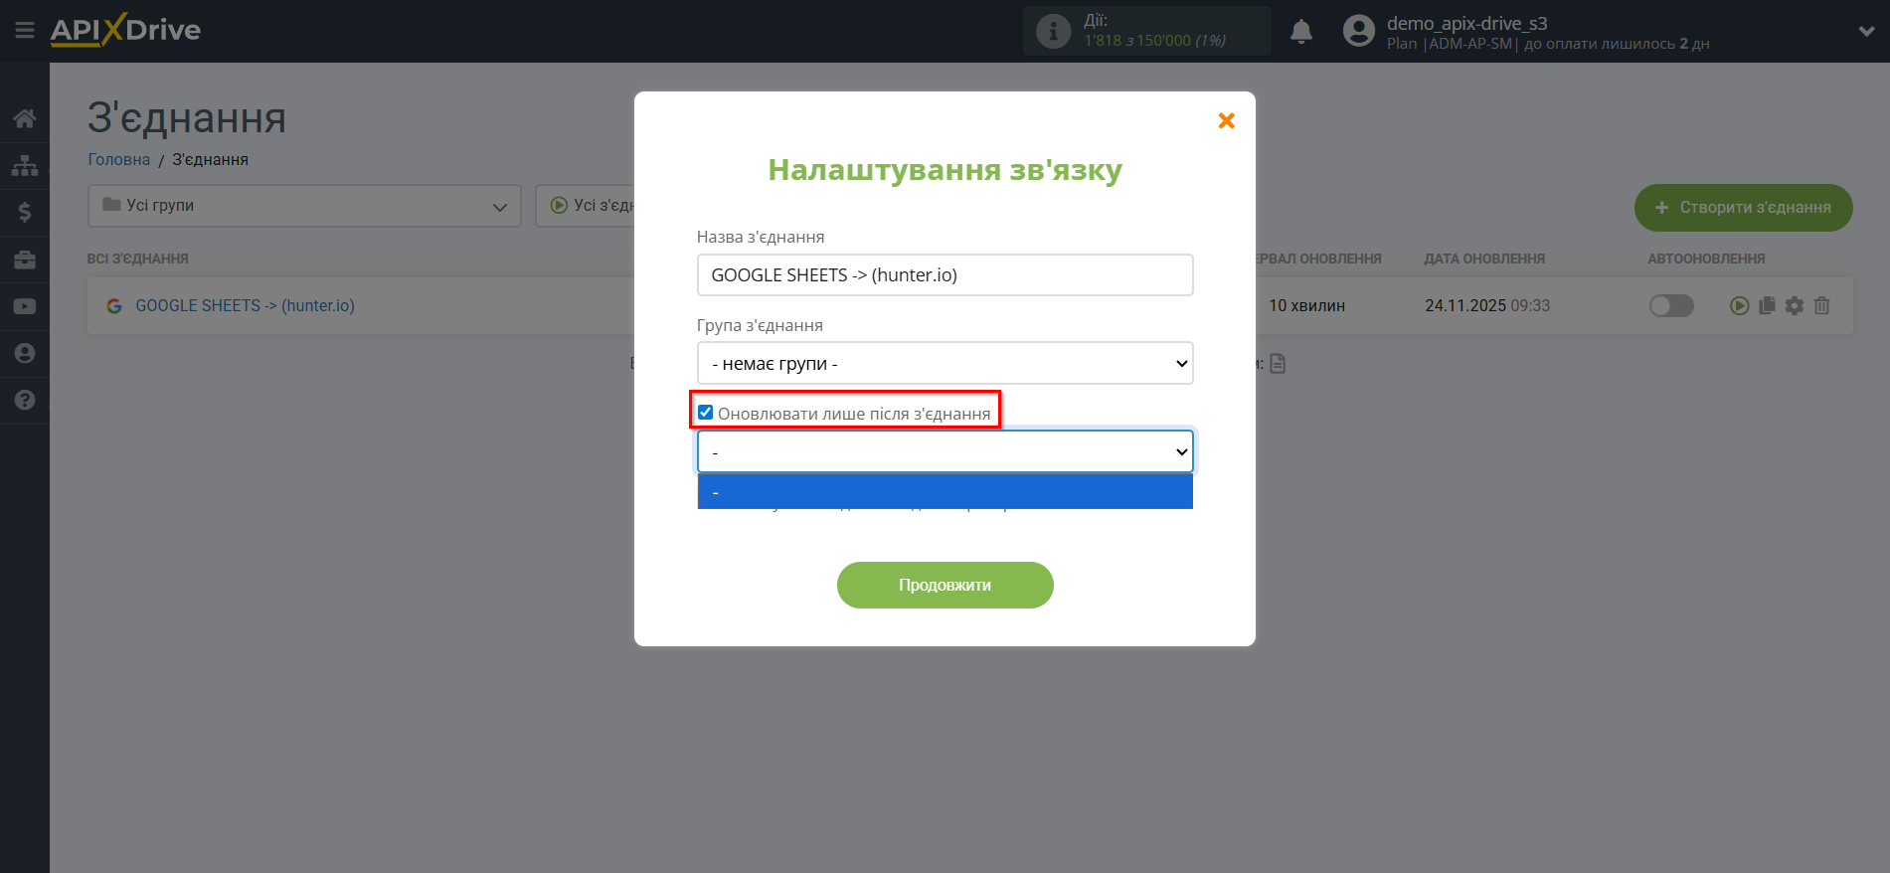
Task: Open the Home sidebar icon
Action: tap(25, 119)
